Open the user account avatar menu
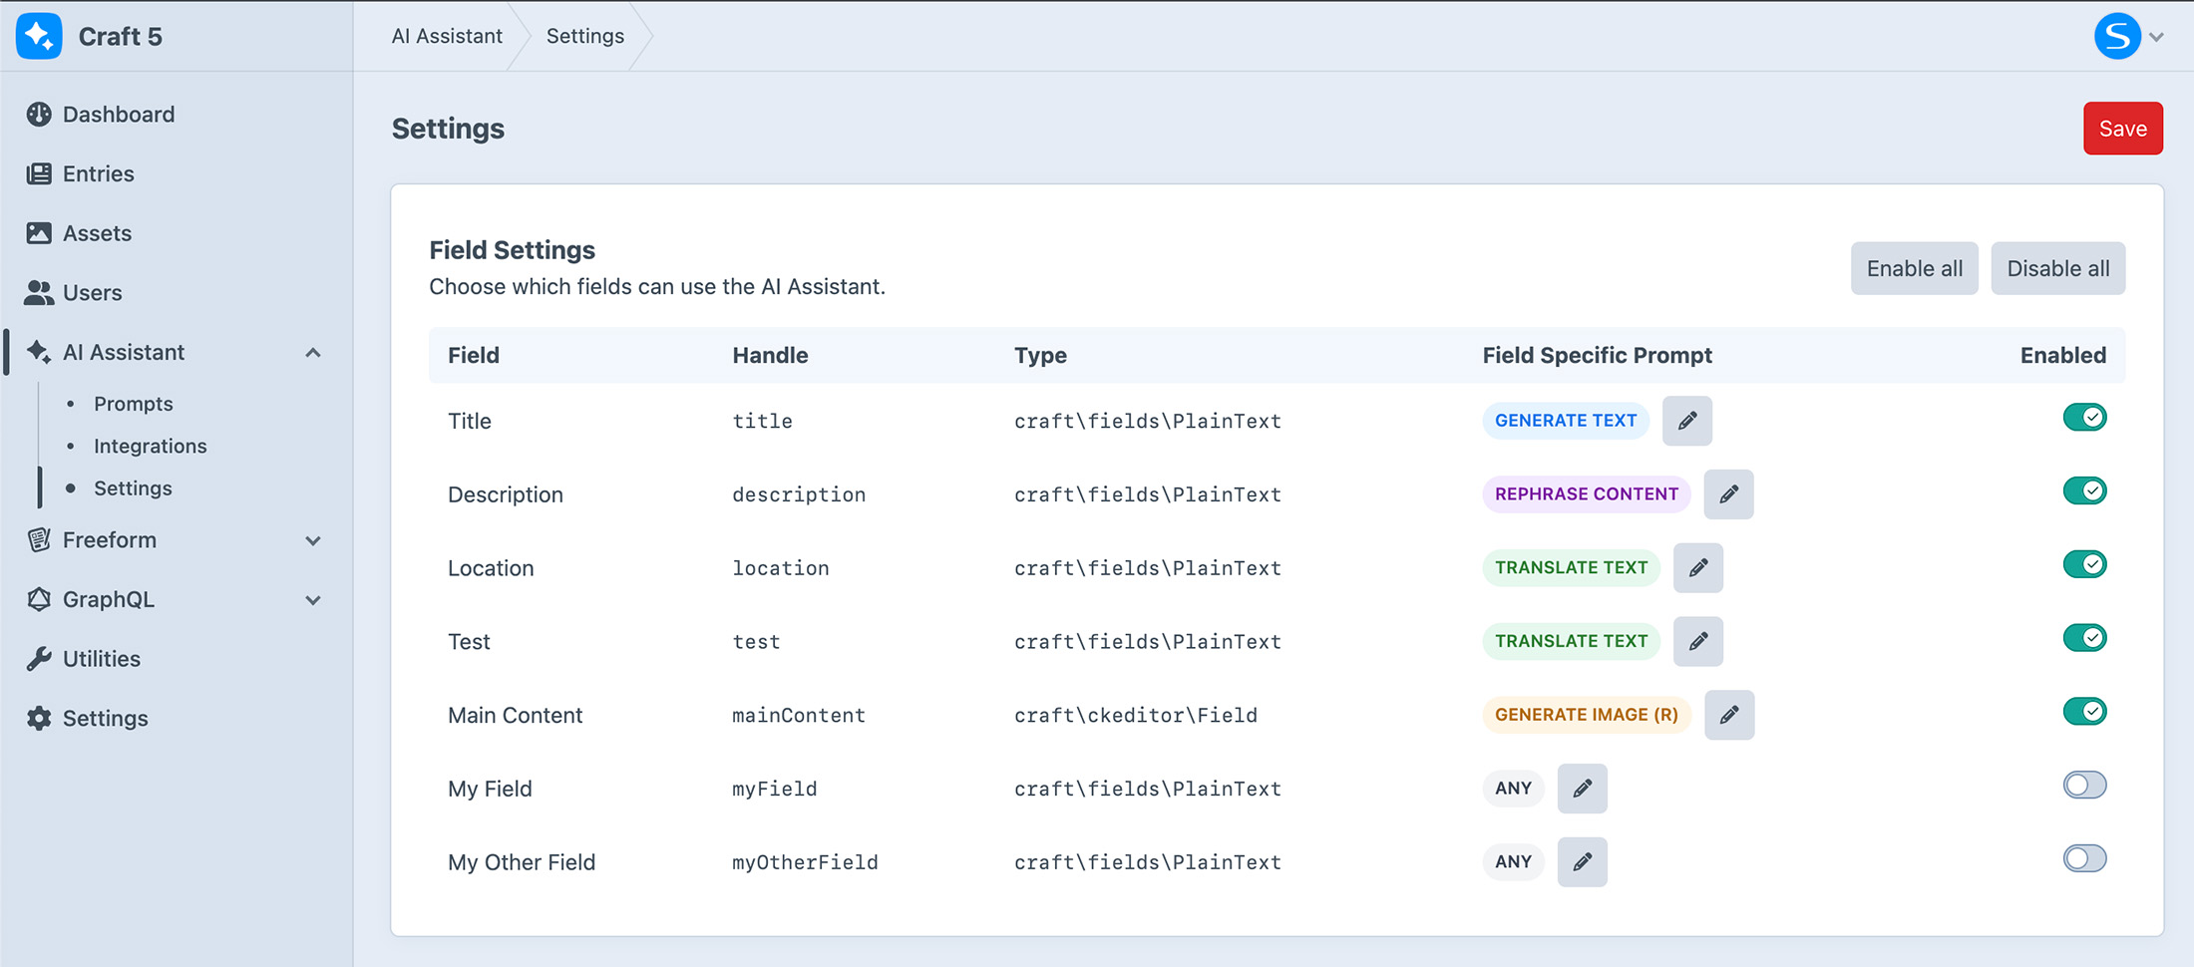This screenshot has width=2194, height=967. [x=2118, y=37]
